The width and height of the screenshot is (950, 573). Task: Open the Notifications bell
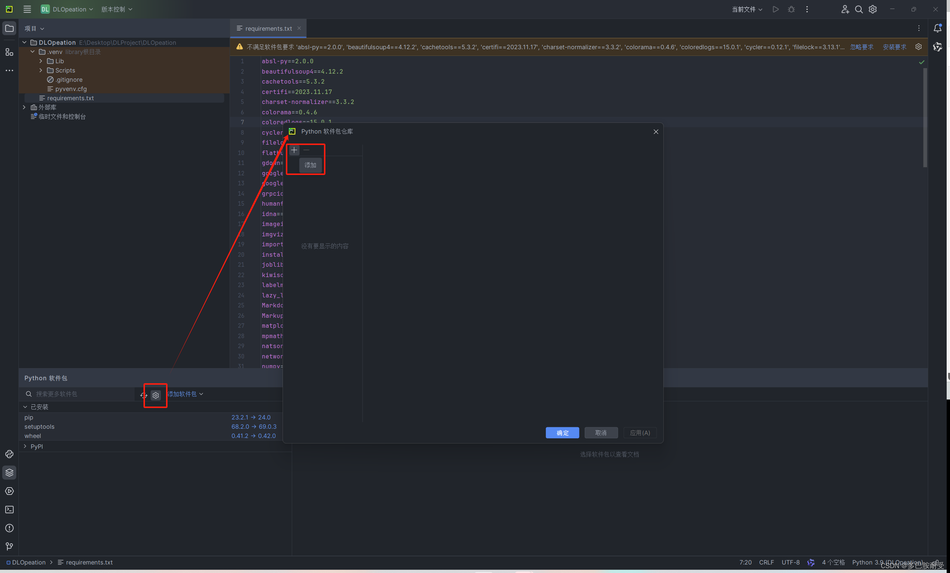coord(938,28)
